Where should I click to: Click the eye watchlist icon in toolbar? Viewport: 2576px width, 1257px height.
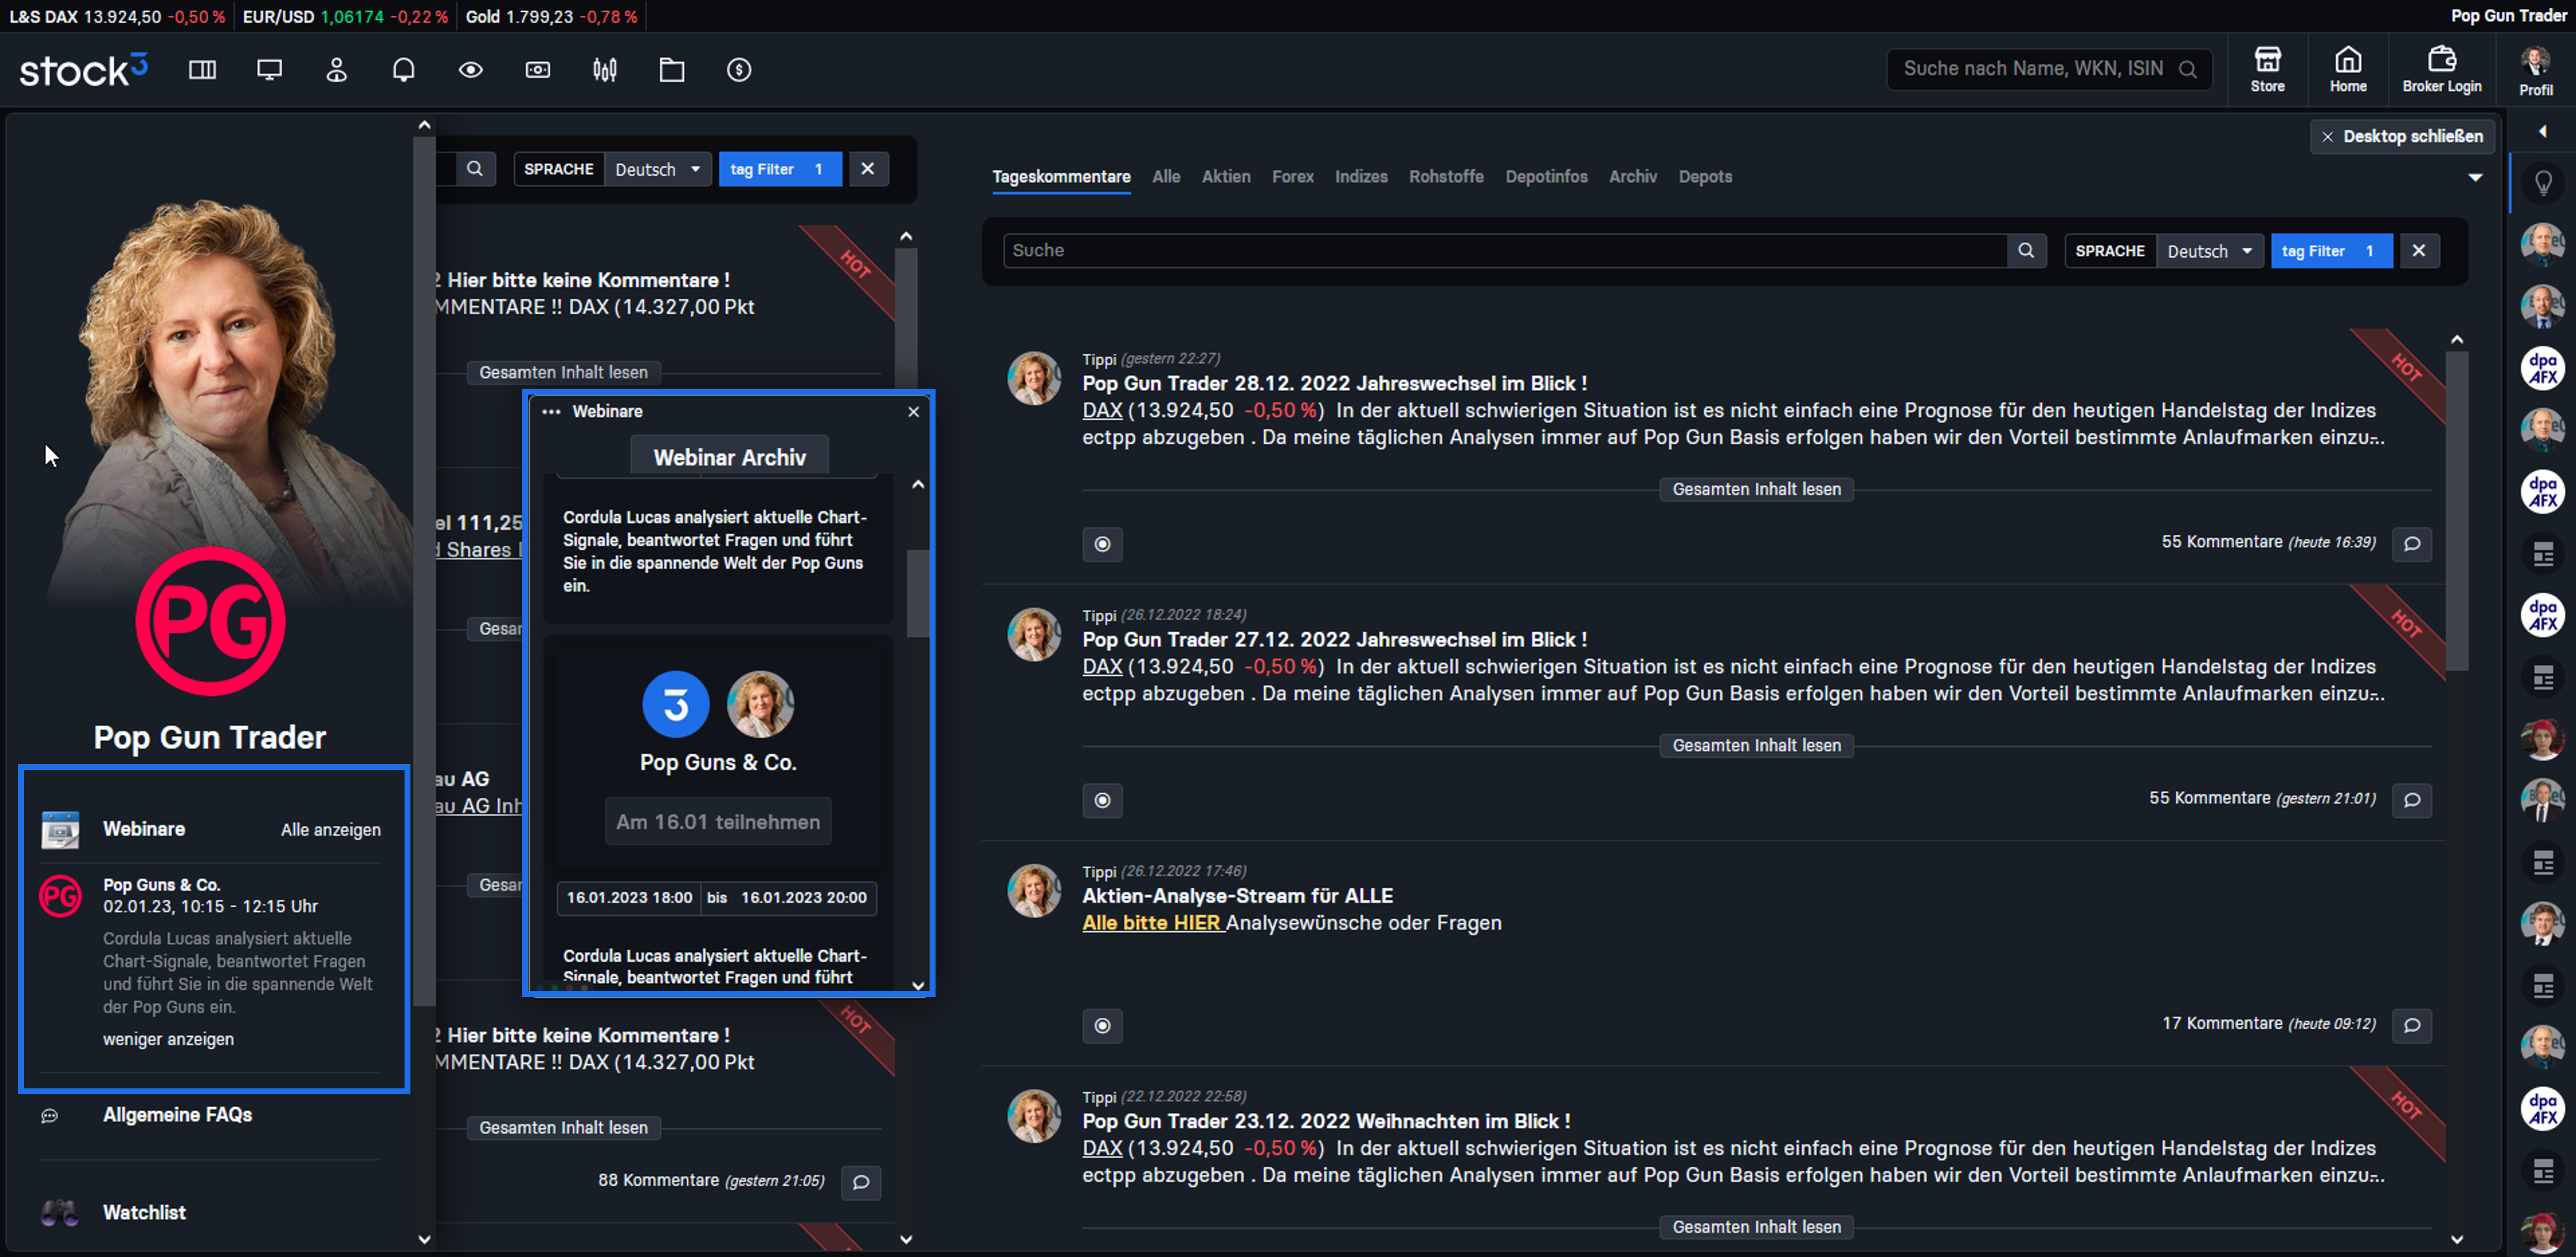pos(471,70)
